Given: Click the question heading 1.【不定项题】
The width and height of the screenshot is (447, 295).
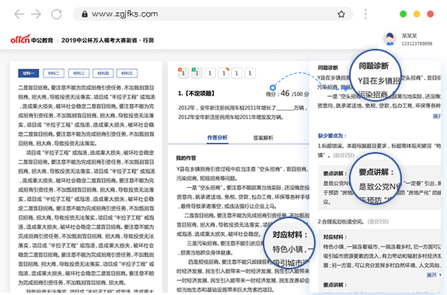Looking at the screenshot, I should pyautogui.click(x=196, y=93).
